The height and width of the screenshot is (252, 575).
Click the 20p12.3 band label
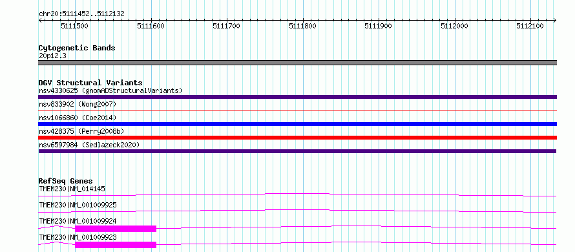[52, 56]
